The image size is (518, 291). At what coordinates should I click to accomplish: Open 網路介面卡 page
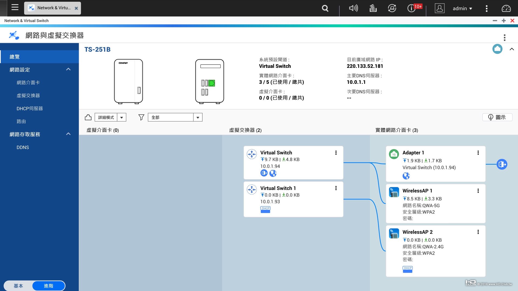28,82
